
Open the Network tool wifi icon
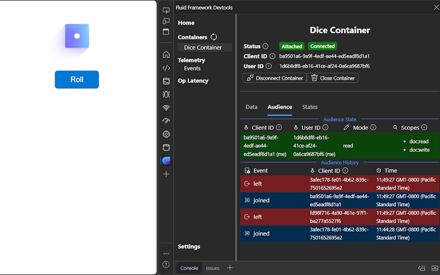click(x=166, y=108)
